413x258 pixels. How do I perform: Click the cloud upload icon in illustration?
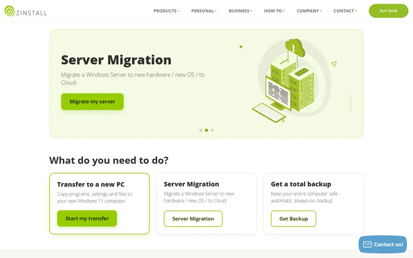pyautogui.click(x=295, y=47)
